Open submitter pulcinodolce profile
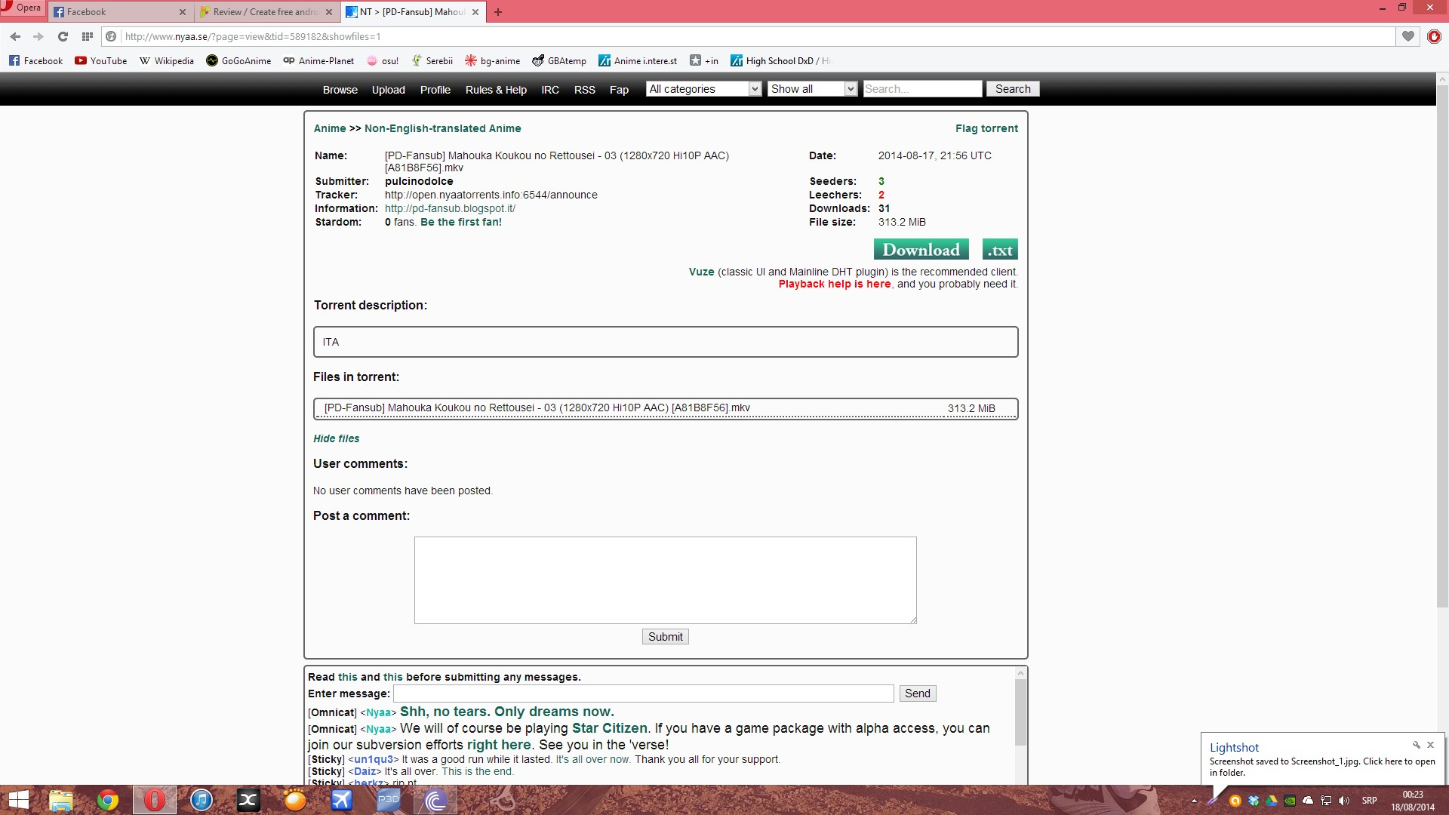 tap(419, 181)
